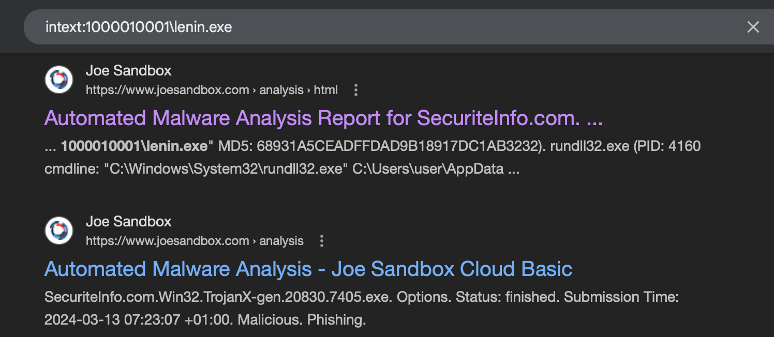Click the second result's joesandbox.com › analysis URL
The width and height of the screenshot is (774, 337).
(x=195, y=241)
